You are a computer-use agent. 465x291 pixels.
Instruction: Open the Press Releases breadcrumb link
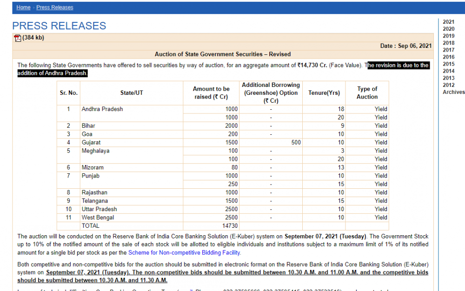[55, 7]
